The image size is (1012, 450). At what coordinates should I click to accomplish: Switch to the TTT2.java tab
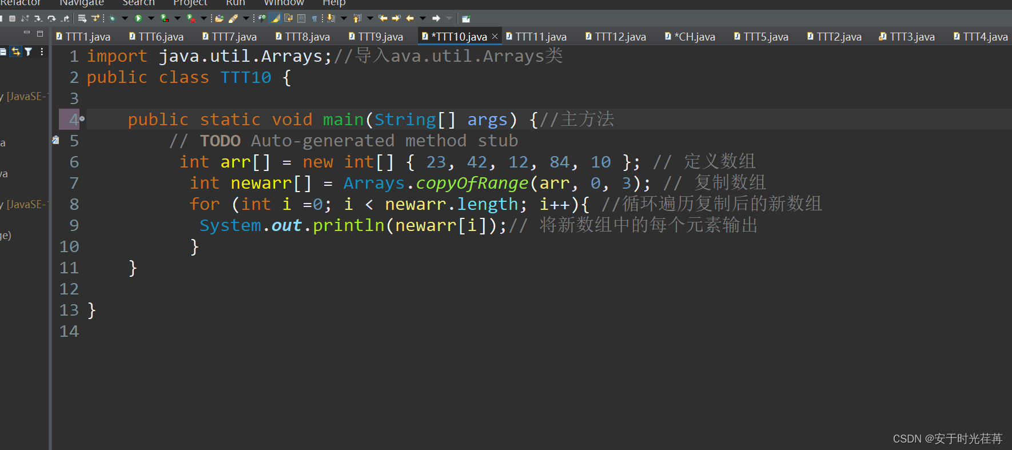point(835,37)
